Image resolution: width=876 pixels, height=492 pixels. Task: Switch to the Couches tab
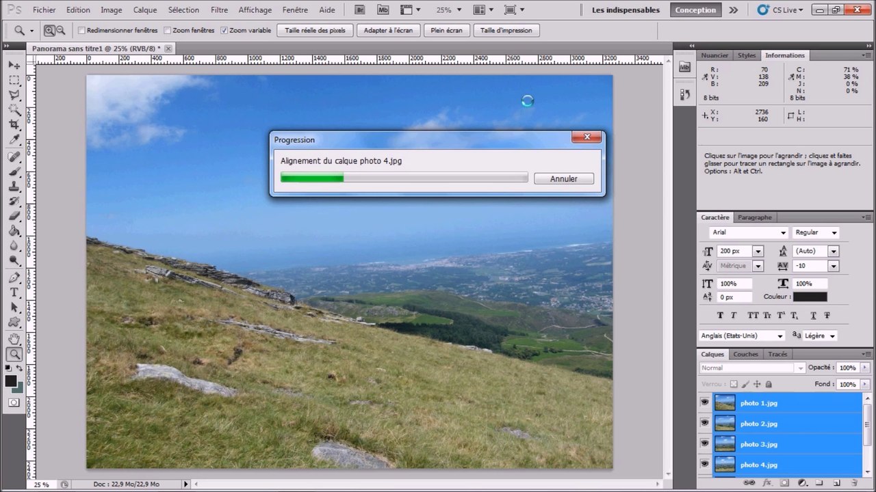(x=746, y=355)
